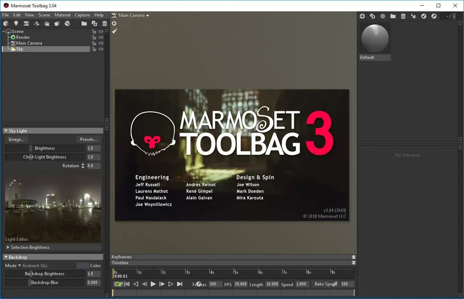Screen dimensions: 464x299
Task: Add a new camera to the scene
Action: point(26,23)
